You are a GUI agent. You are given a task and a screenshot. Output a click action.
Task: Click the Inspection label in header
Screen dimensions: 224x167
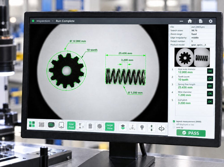point(43,21)
